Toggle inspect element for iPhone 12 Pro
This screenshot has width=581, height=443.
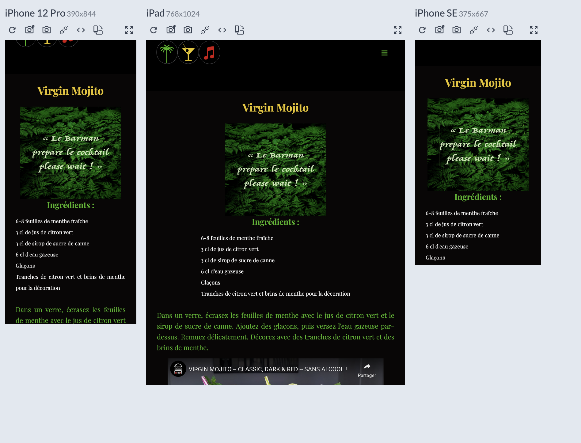(x=64, y=30)
